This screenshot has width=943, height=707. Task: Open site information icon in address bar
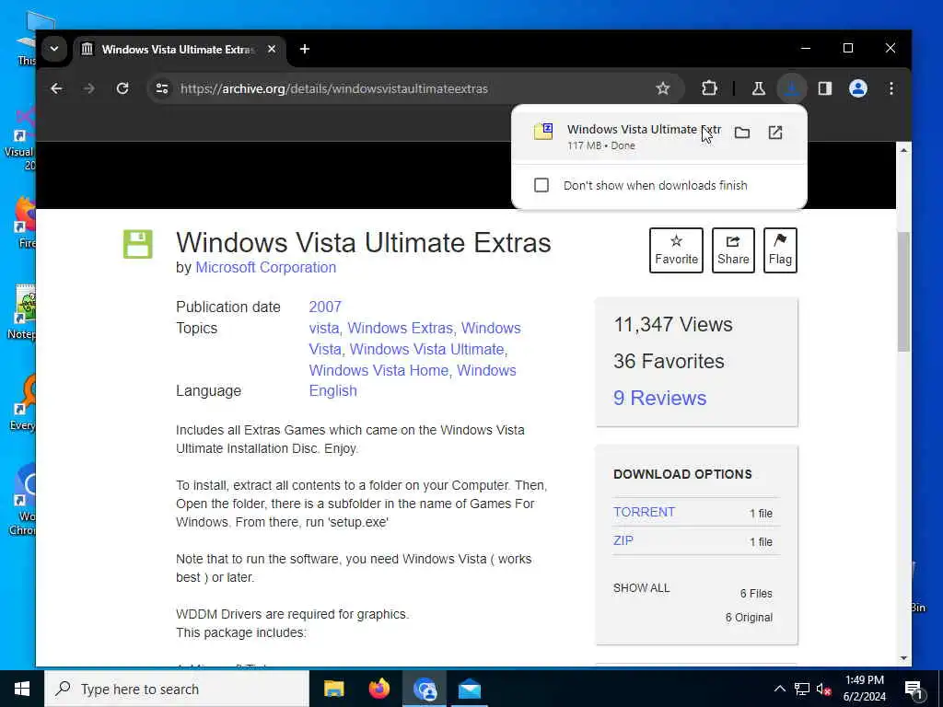[162, 88]
